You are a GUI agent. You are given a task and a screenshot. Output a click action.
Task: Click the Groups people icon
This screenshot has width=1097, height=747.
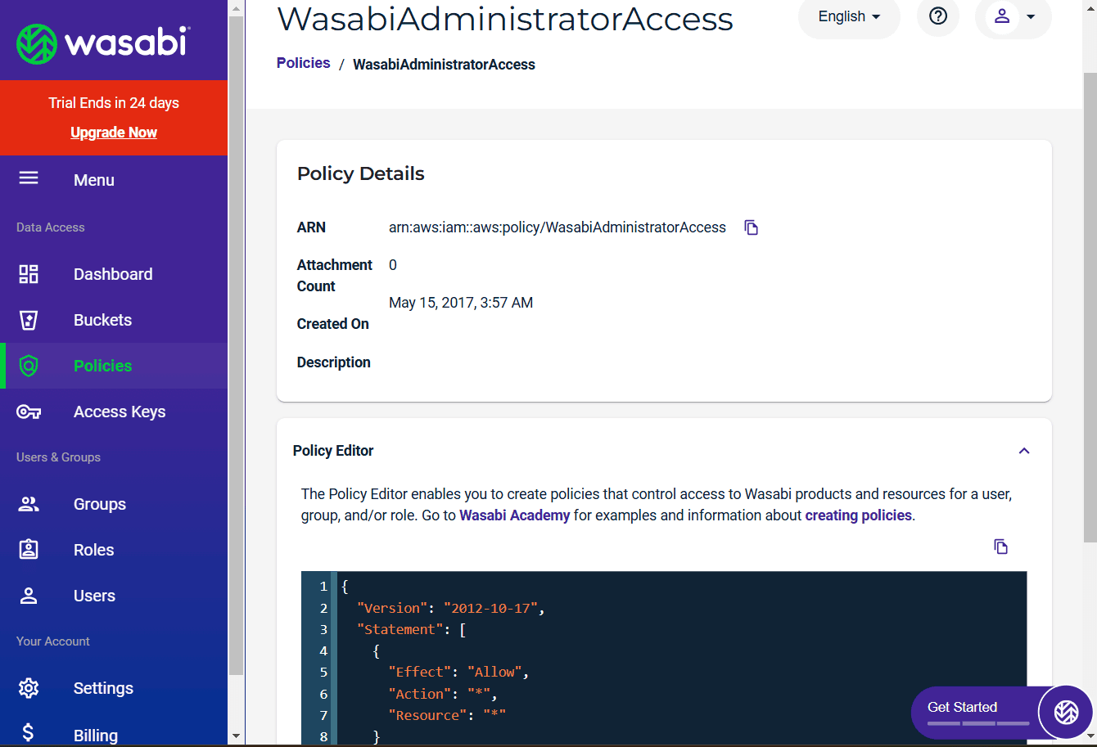[x=29, y=504]
